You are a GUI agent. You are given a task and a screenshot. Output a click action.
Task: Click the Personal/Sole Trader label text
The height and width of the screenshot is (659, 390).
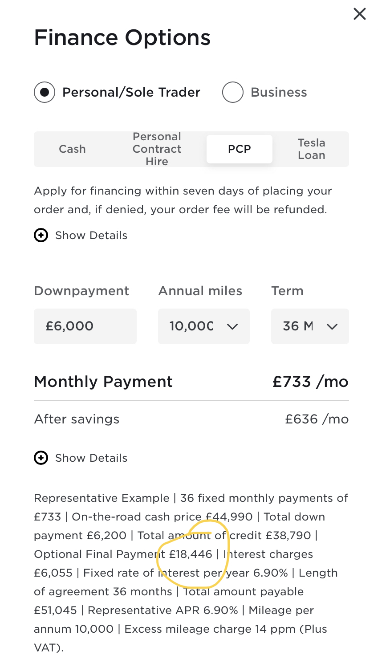(x=131, y=92)
